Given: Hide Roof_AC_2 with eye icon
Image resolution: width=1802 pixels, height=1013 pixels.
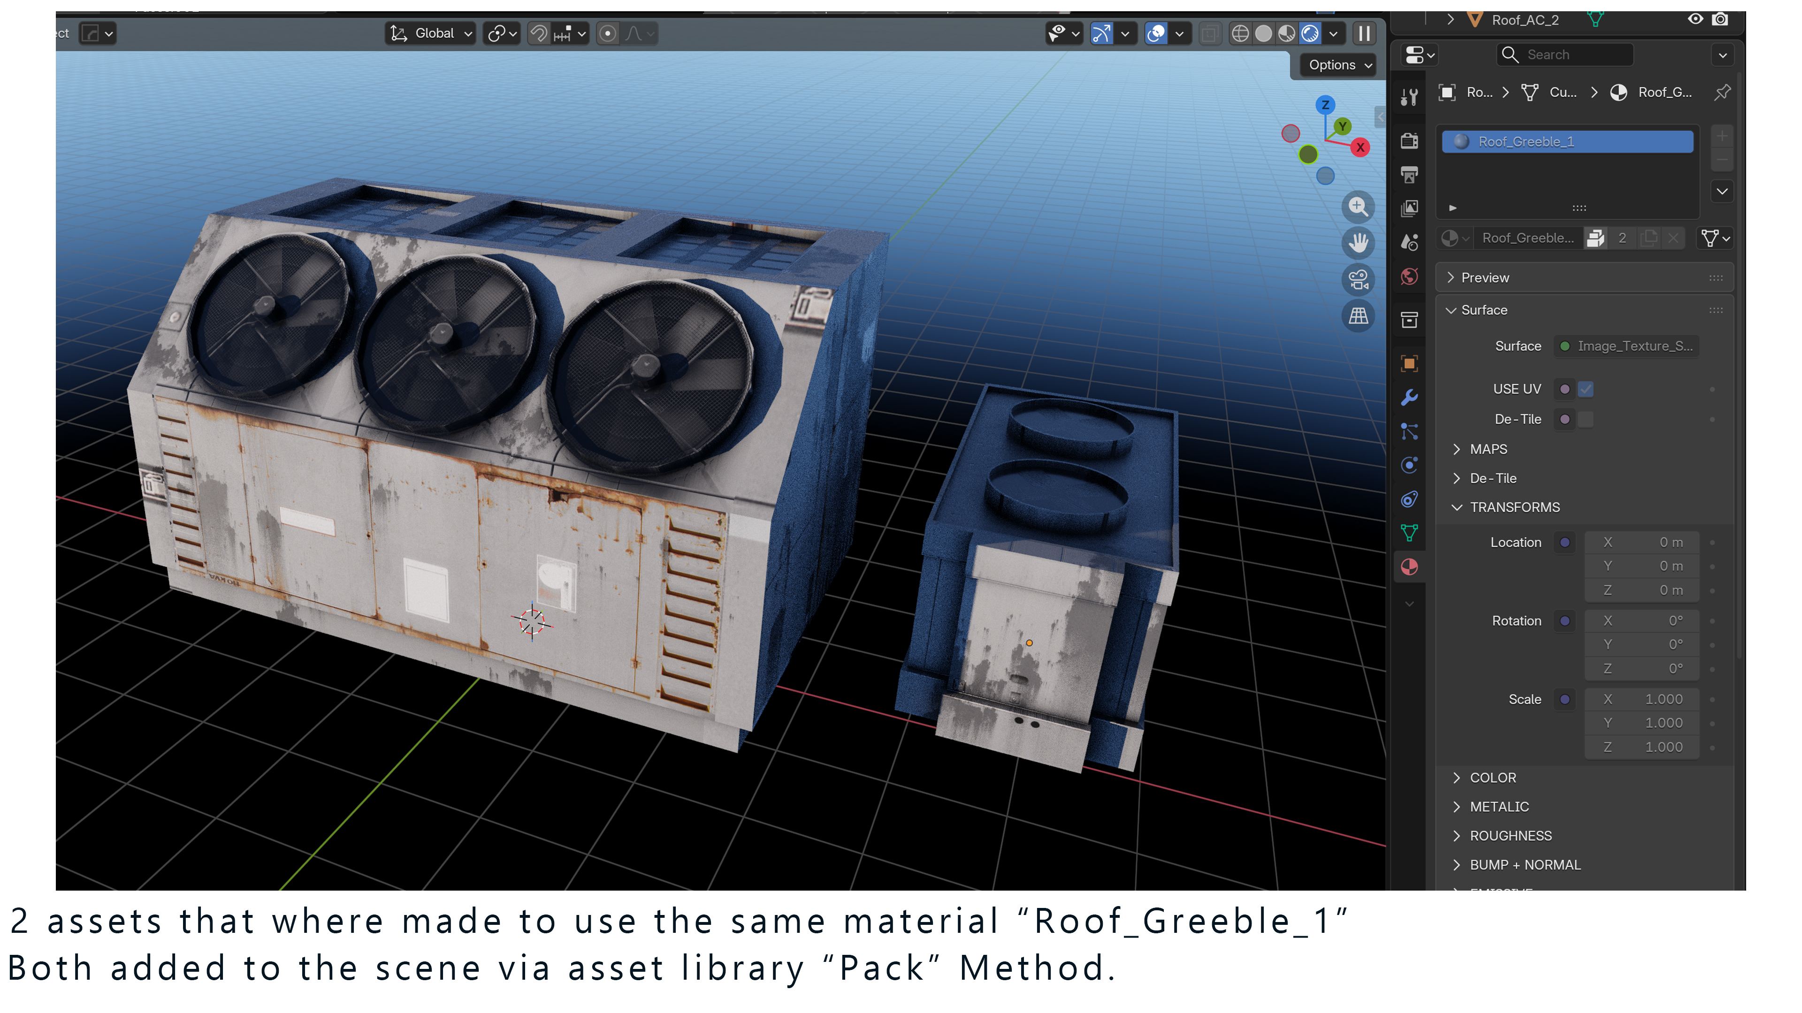Looking at the screenshot, I should click(x=1695, y=19).
